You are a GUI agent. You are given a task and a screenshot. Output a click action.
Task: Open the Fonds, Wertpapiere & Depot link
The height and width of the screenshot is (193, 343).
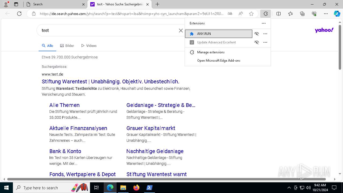tap(83, 174)
